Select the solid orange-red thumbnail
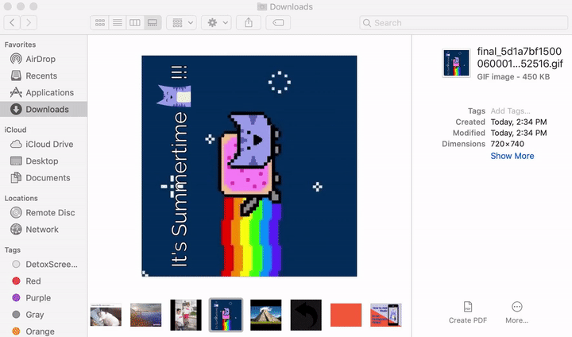 (x=346, y=315)
